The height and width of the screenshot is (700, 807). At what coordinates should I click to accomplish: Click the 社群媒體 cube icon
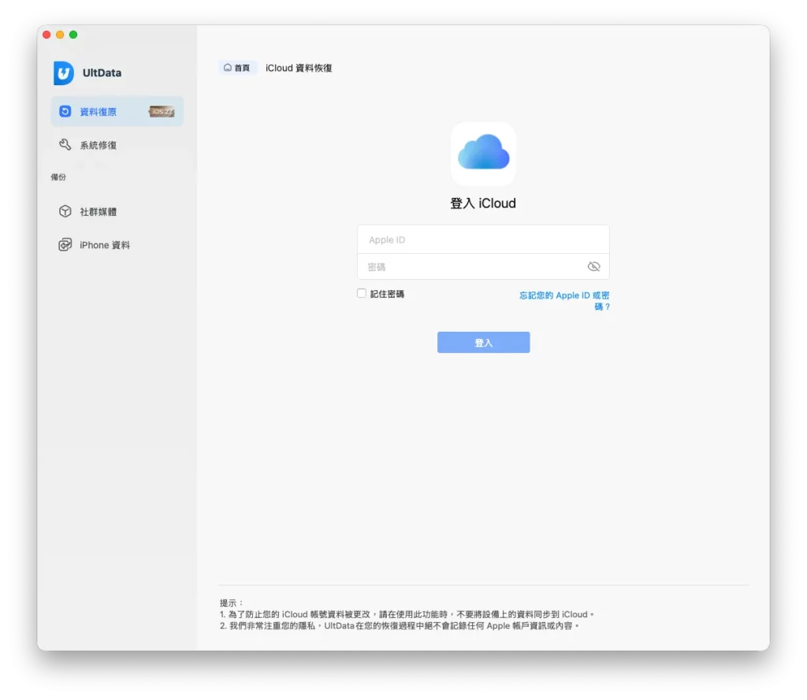pos(65,211)
